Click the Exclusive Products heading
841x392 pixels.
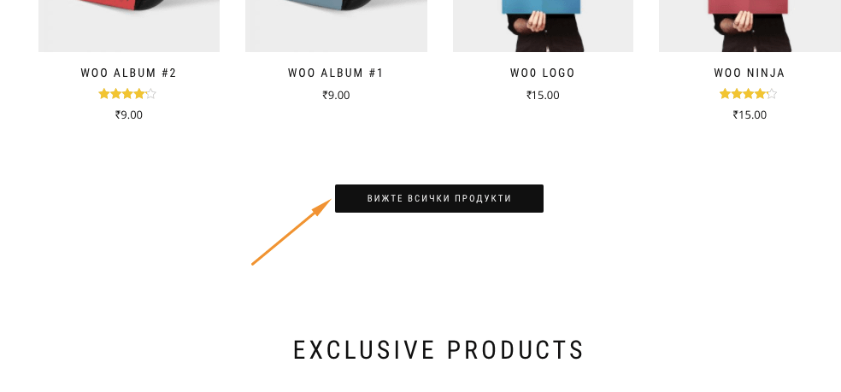(438, 350)
